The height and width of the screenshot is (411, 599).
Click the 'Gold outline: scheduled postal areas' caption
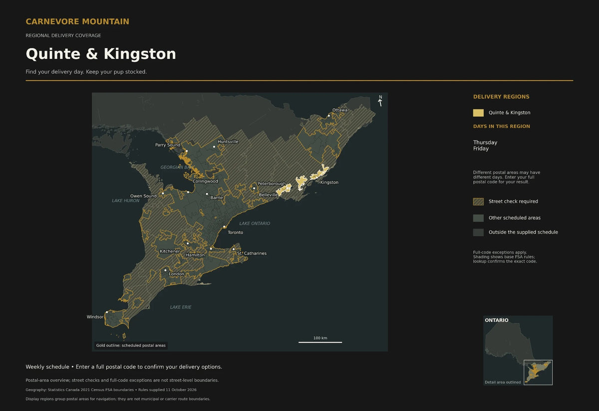[x=131, y=345]
